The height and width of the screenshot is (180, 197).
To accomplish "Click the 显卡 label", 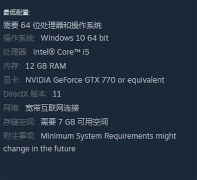I will point(12,80).
